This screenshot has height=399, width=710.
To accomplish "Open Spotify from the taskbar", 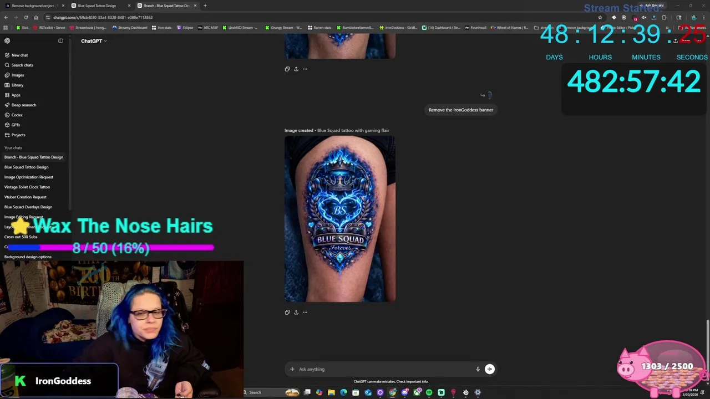I will (x=429, y=392).
